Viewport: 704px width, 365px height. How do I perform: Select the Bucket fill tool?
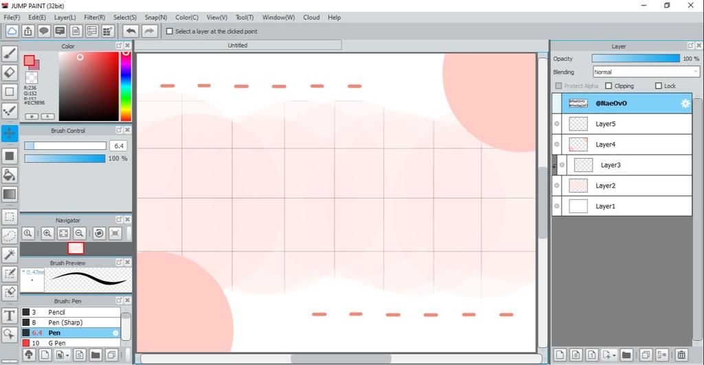coord(10,175)
